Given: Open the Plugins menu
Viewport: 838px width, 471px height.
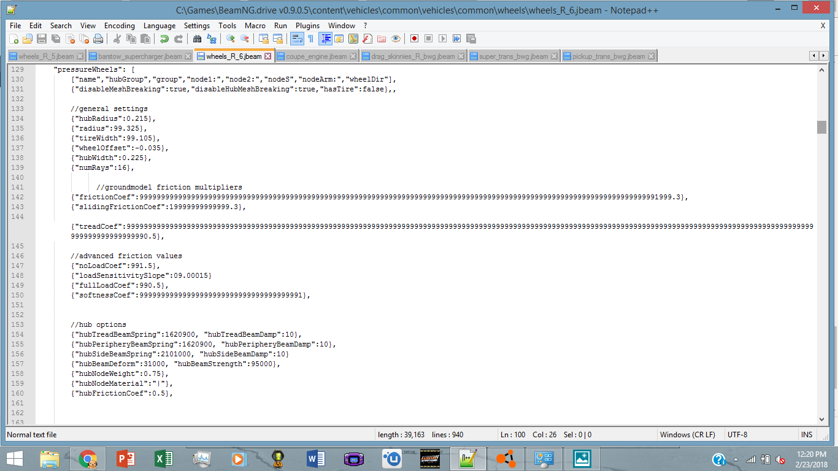Looking at the screenshot, I should coord(307,26).
